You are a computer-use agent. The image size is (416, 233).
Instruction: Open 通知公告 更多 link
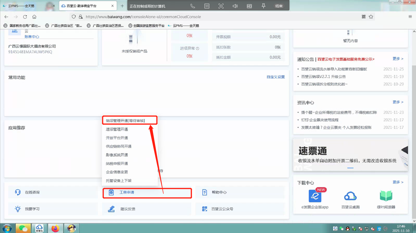[398, 59]
